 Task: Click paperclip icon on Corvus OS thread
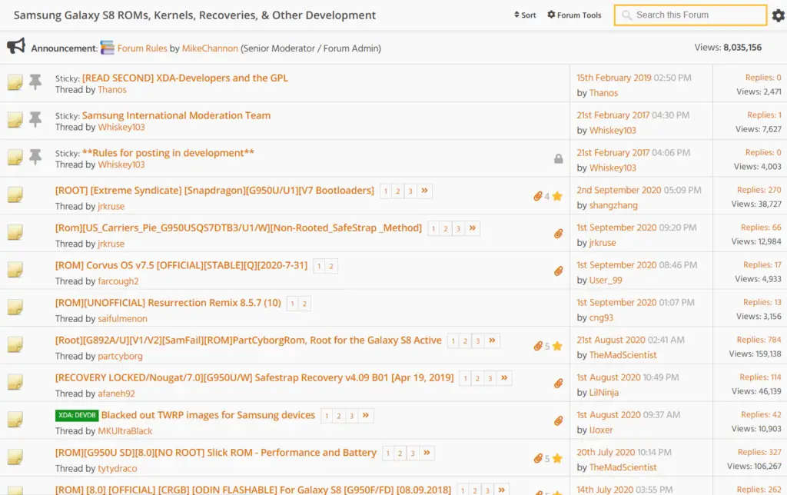coord(558,271)
